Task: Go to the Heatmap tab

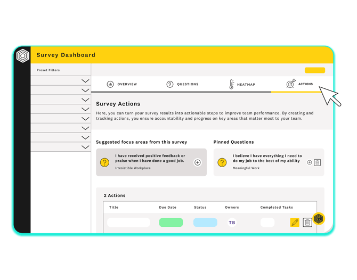Action: pos(242,84)
